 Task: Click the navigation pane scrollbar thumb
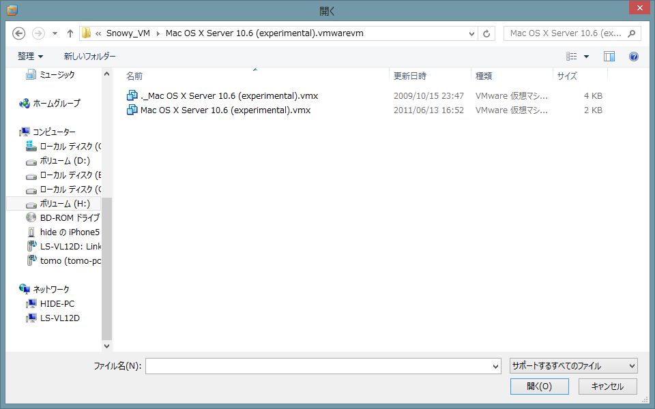106,268
